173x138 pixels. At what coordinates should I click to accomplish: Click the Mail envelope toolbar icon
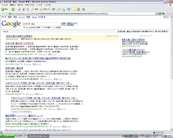tap(58, 9)
